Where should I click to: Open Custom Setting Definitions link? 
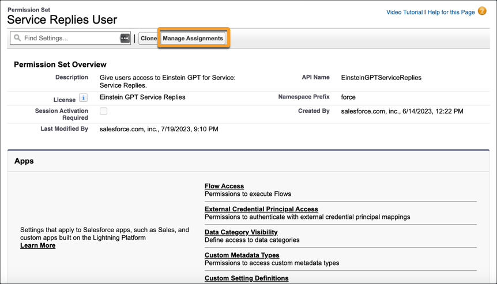coord(246,278)
